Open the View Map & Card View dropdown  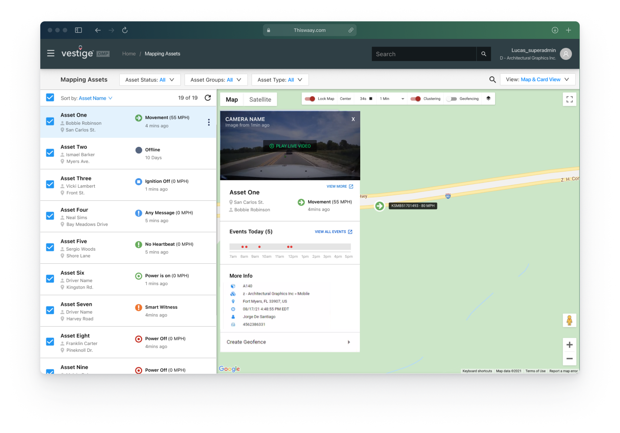tap(537, 79)
